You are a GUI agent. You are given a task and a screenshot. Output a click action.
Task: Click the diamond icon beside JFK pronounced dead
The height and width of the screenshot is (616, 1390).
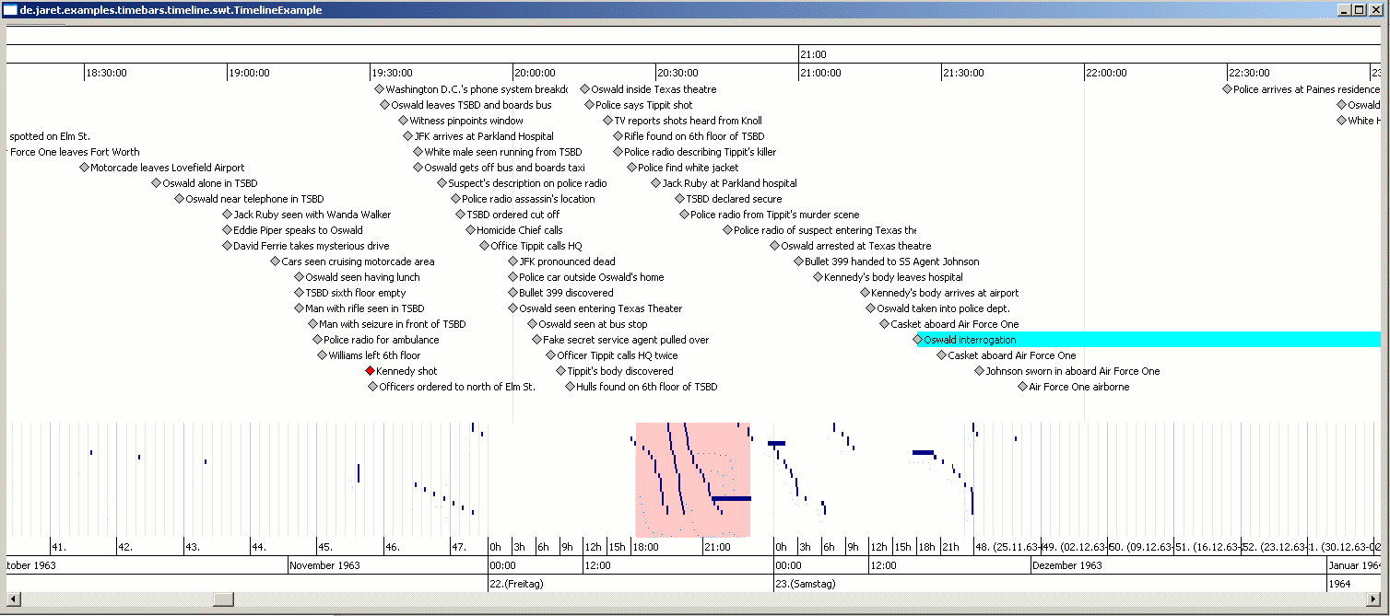(513, 262)
